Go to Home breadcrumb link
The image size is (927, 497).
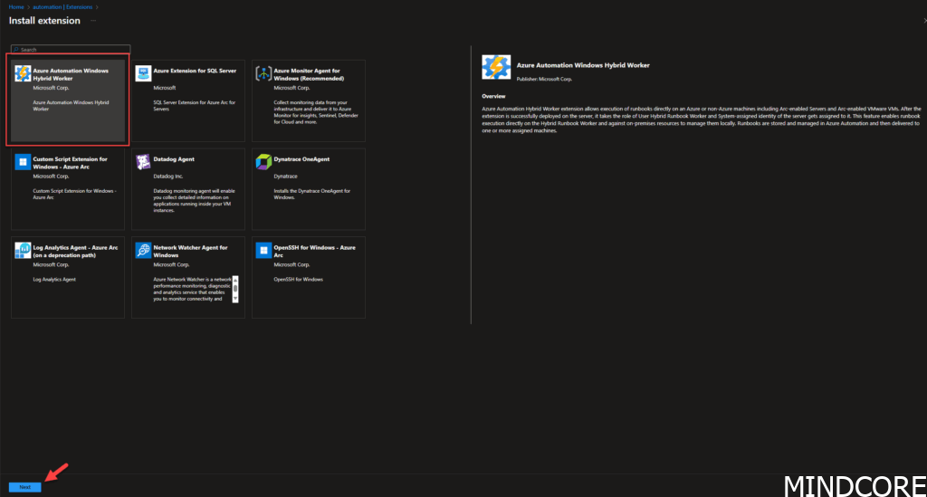click(x=16, y=6)
